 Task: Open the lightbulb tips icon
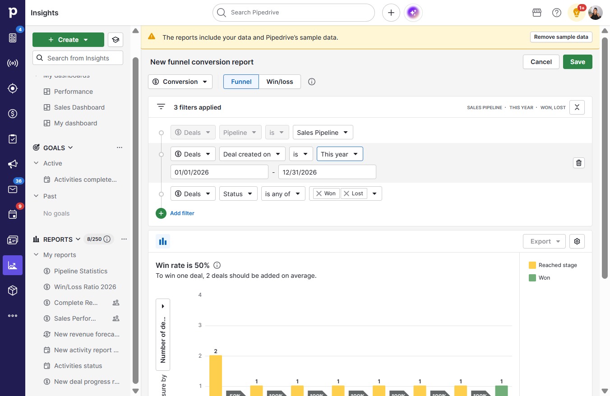pos(577,13)
